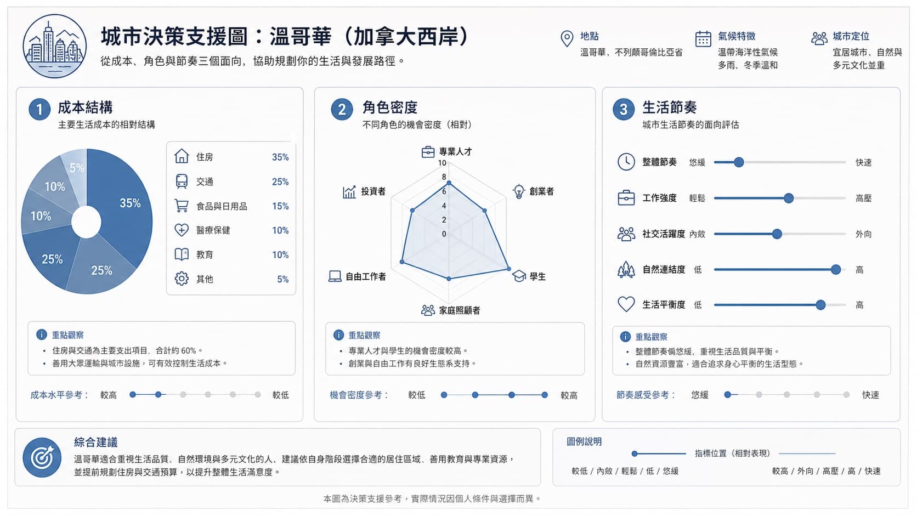
Task: Click the 醫療保健 label
Action: [213, 230]
